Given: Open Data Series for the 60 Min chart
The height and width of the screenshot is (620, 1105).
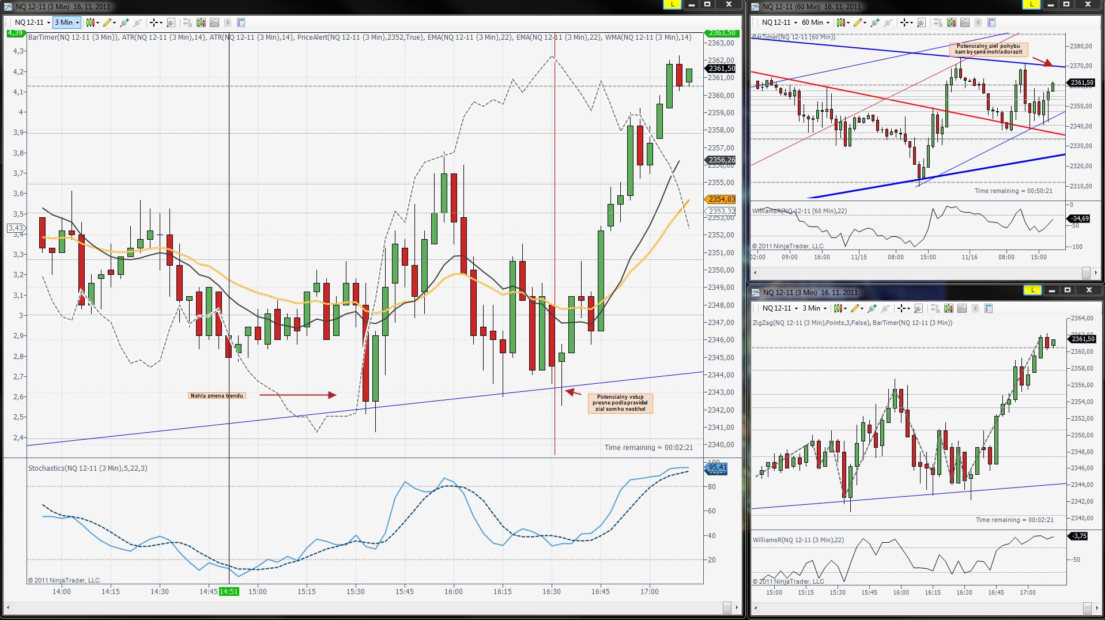Looking at the screenshot, I should pyautogui.click(x=951, y=22).
